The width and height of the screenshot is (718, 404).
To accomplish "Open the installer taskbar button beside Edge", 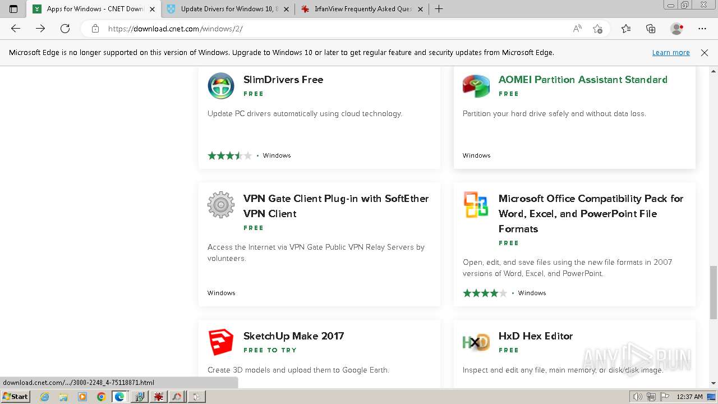I will point(140,397).
